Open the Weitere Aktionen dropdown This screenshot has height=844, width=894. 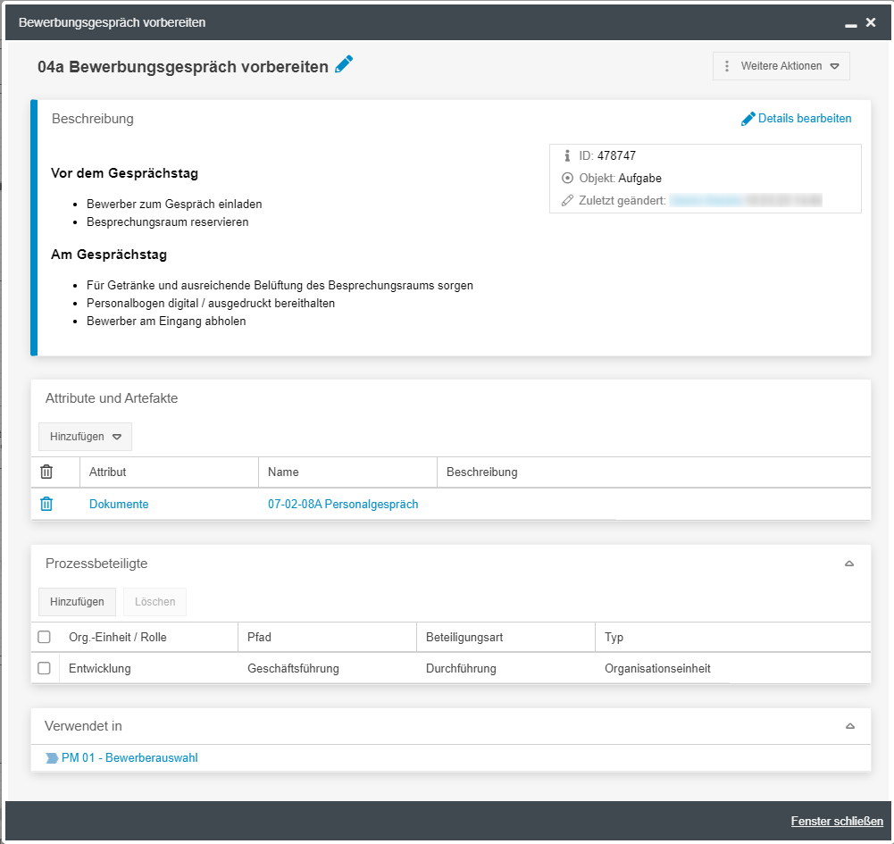pyautogui.click(x=781, y=66)
